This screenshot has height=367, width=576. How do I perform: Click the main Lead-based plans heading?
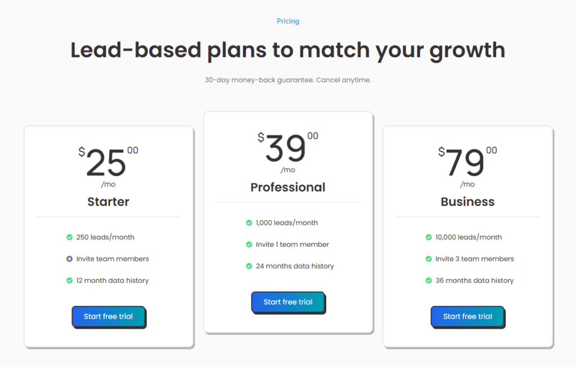(288, 50)
